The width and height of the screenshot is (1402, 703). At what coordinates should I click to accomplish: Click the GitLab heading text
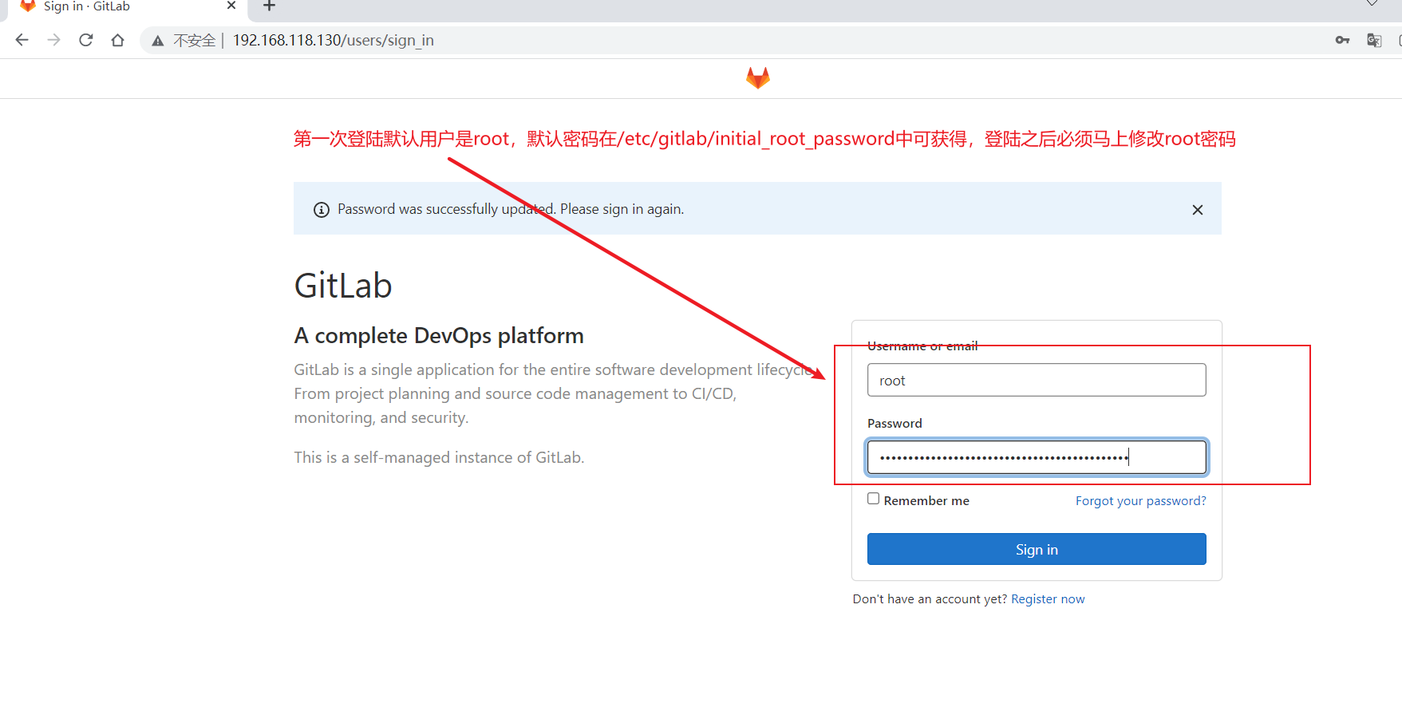tap(343, 286)
